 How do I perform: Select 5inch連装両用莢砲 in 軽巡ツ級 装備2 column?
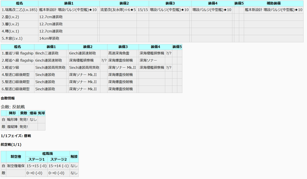click(84, 68)
